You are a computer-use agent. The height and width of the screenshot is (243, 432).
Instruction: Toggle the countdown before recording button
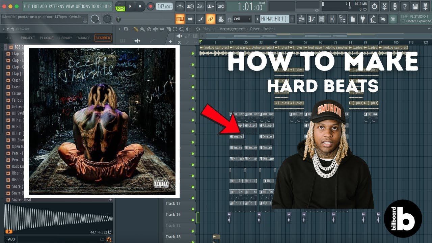coord(200,6)
